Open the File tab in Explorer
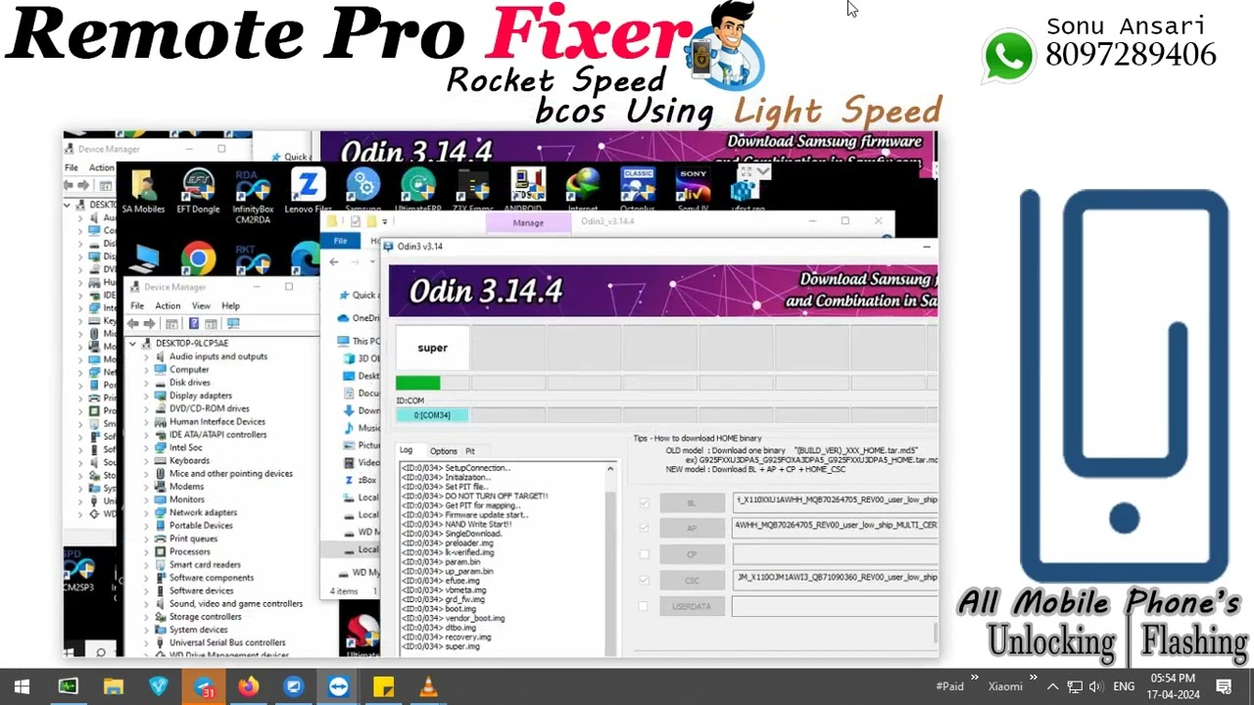This screenshot has height=705, width=1254. click(x=340, y=240)
